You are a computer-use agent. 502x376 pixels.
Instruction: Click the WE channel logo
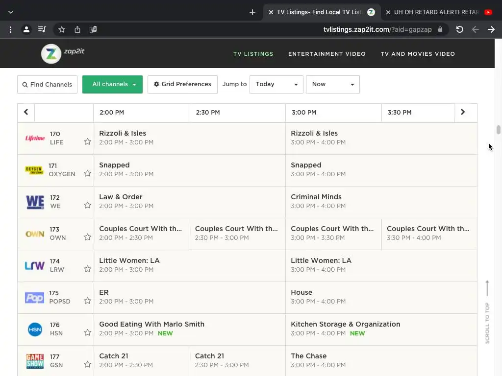(35, 202)
